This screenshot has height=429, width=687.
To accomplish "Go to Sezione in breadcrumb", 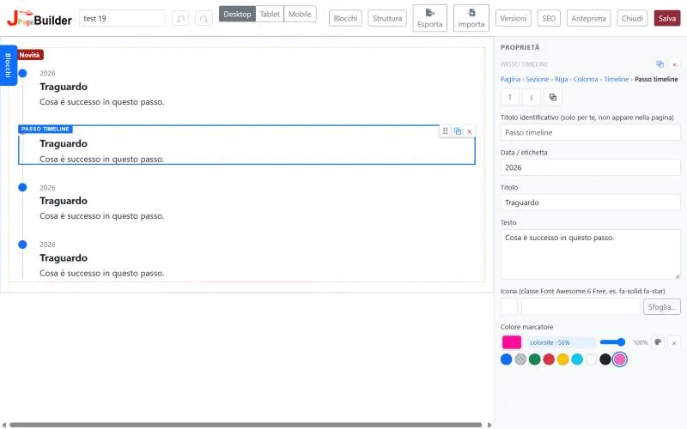I will pos(538,79).
